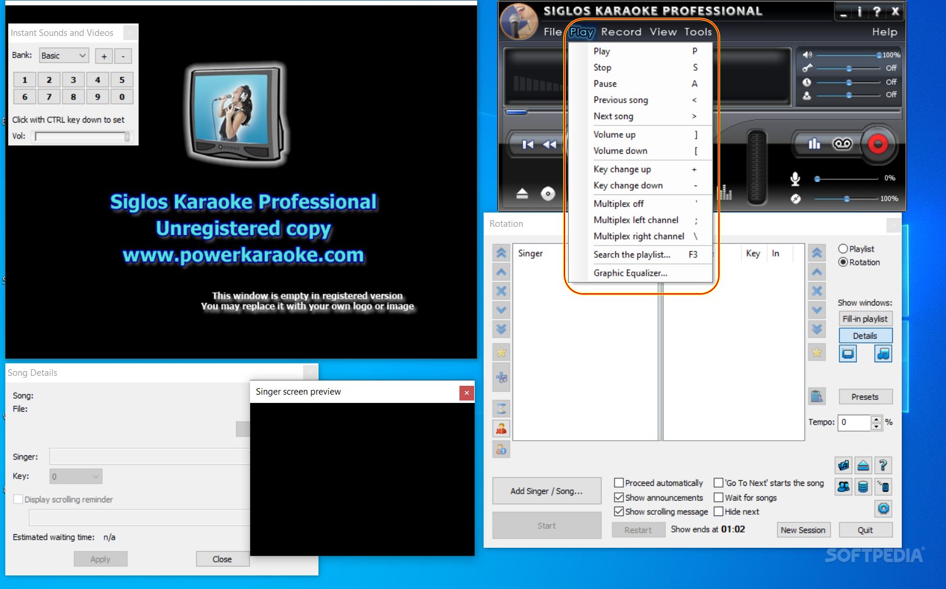Click the tempo clock icon in player
This screenshot has width=946, height=589.
coord(807,82)
